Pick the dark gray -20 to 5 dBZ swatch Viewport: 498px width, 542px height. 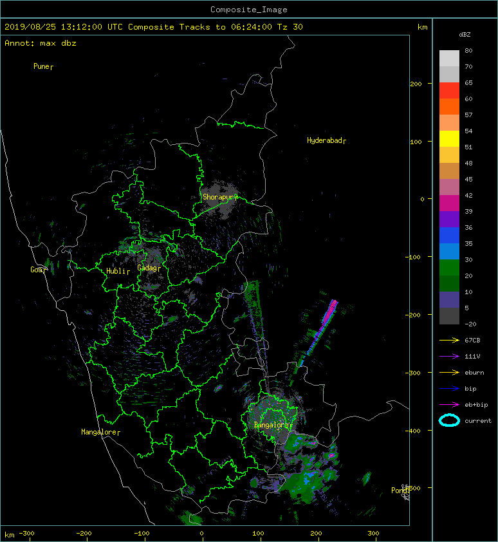coord(449,315)
